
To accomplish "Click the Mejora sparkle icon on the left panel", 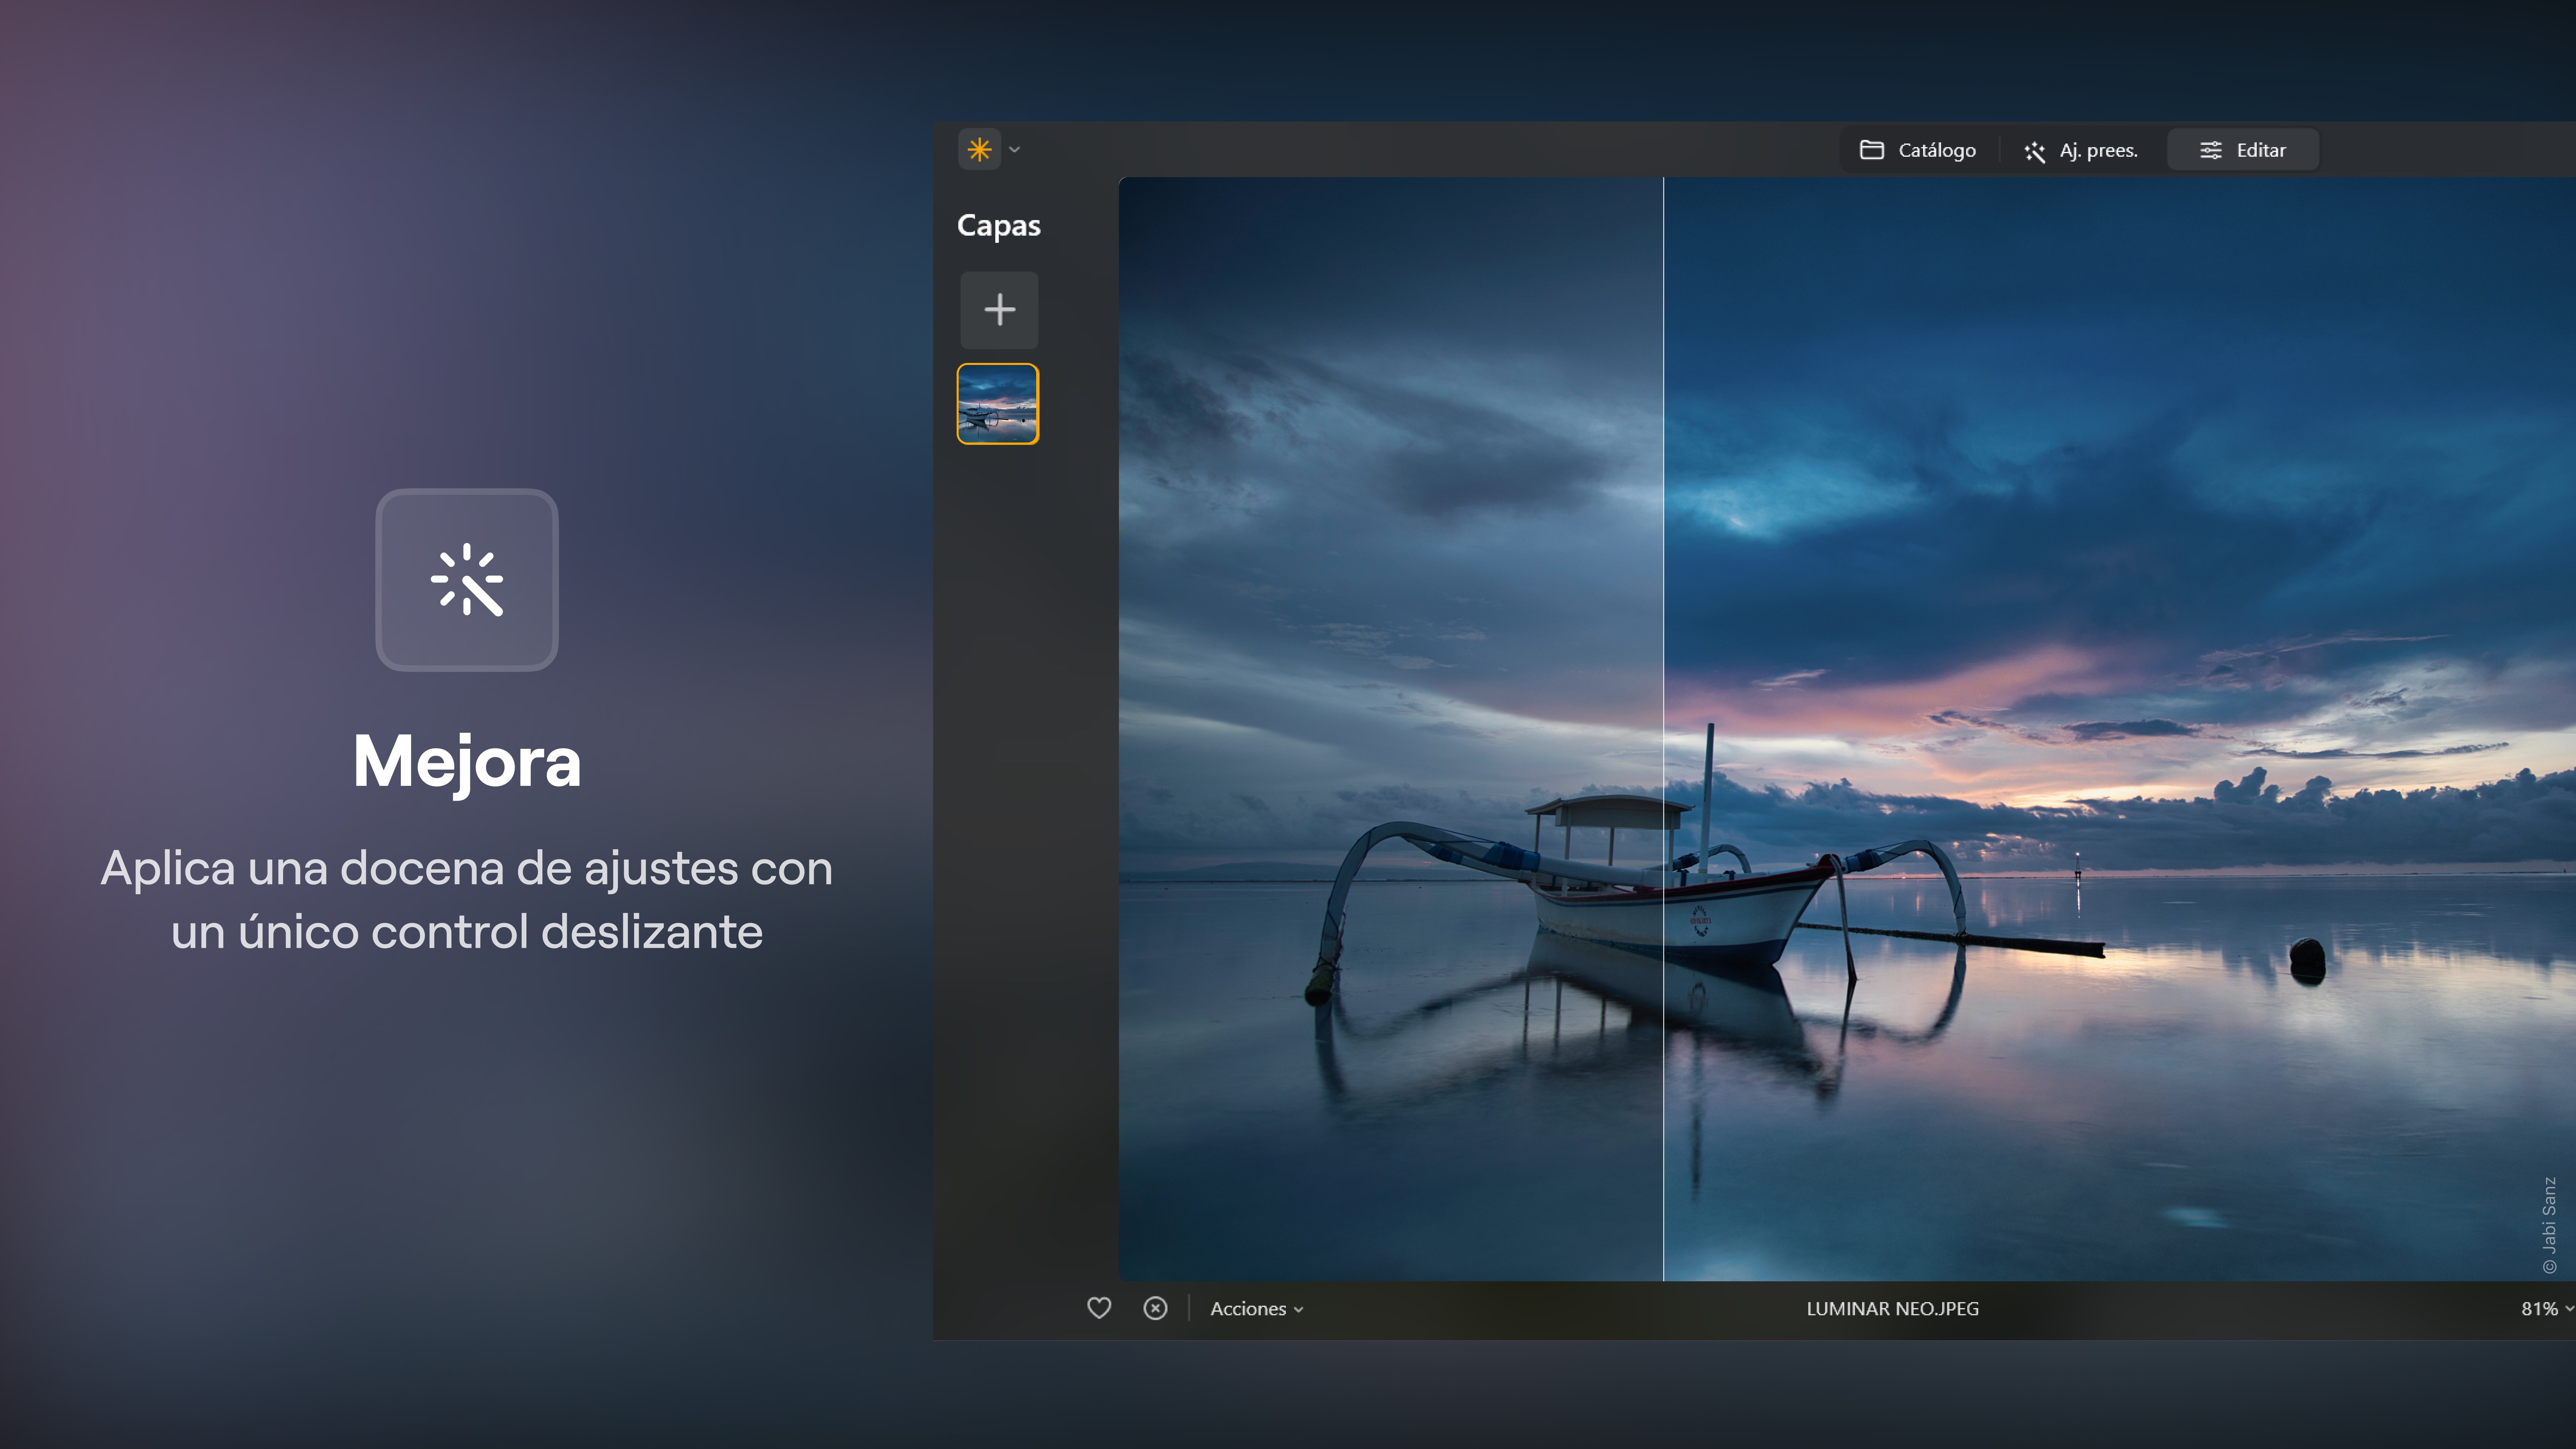I will [467, 580].
